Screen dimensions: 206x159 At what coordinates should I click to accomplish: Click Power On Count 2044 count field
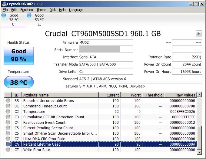tap(187, 64)
